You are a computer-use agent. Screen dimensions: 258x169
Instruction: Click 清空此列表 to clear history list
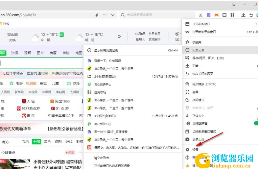[133, 158]
